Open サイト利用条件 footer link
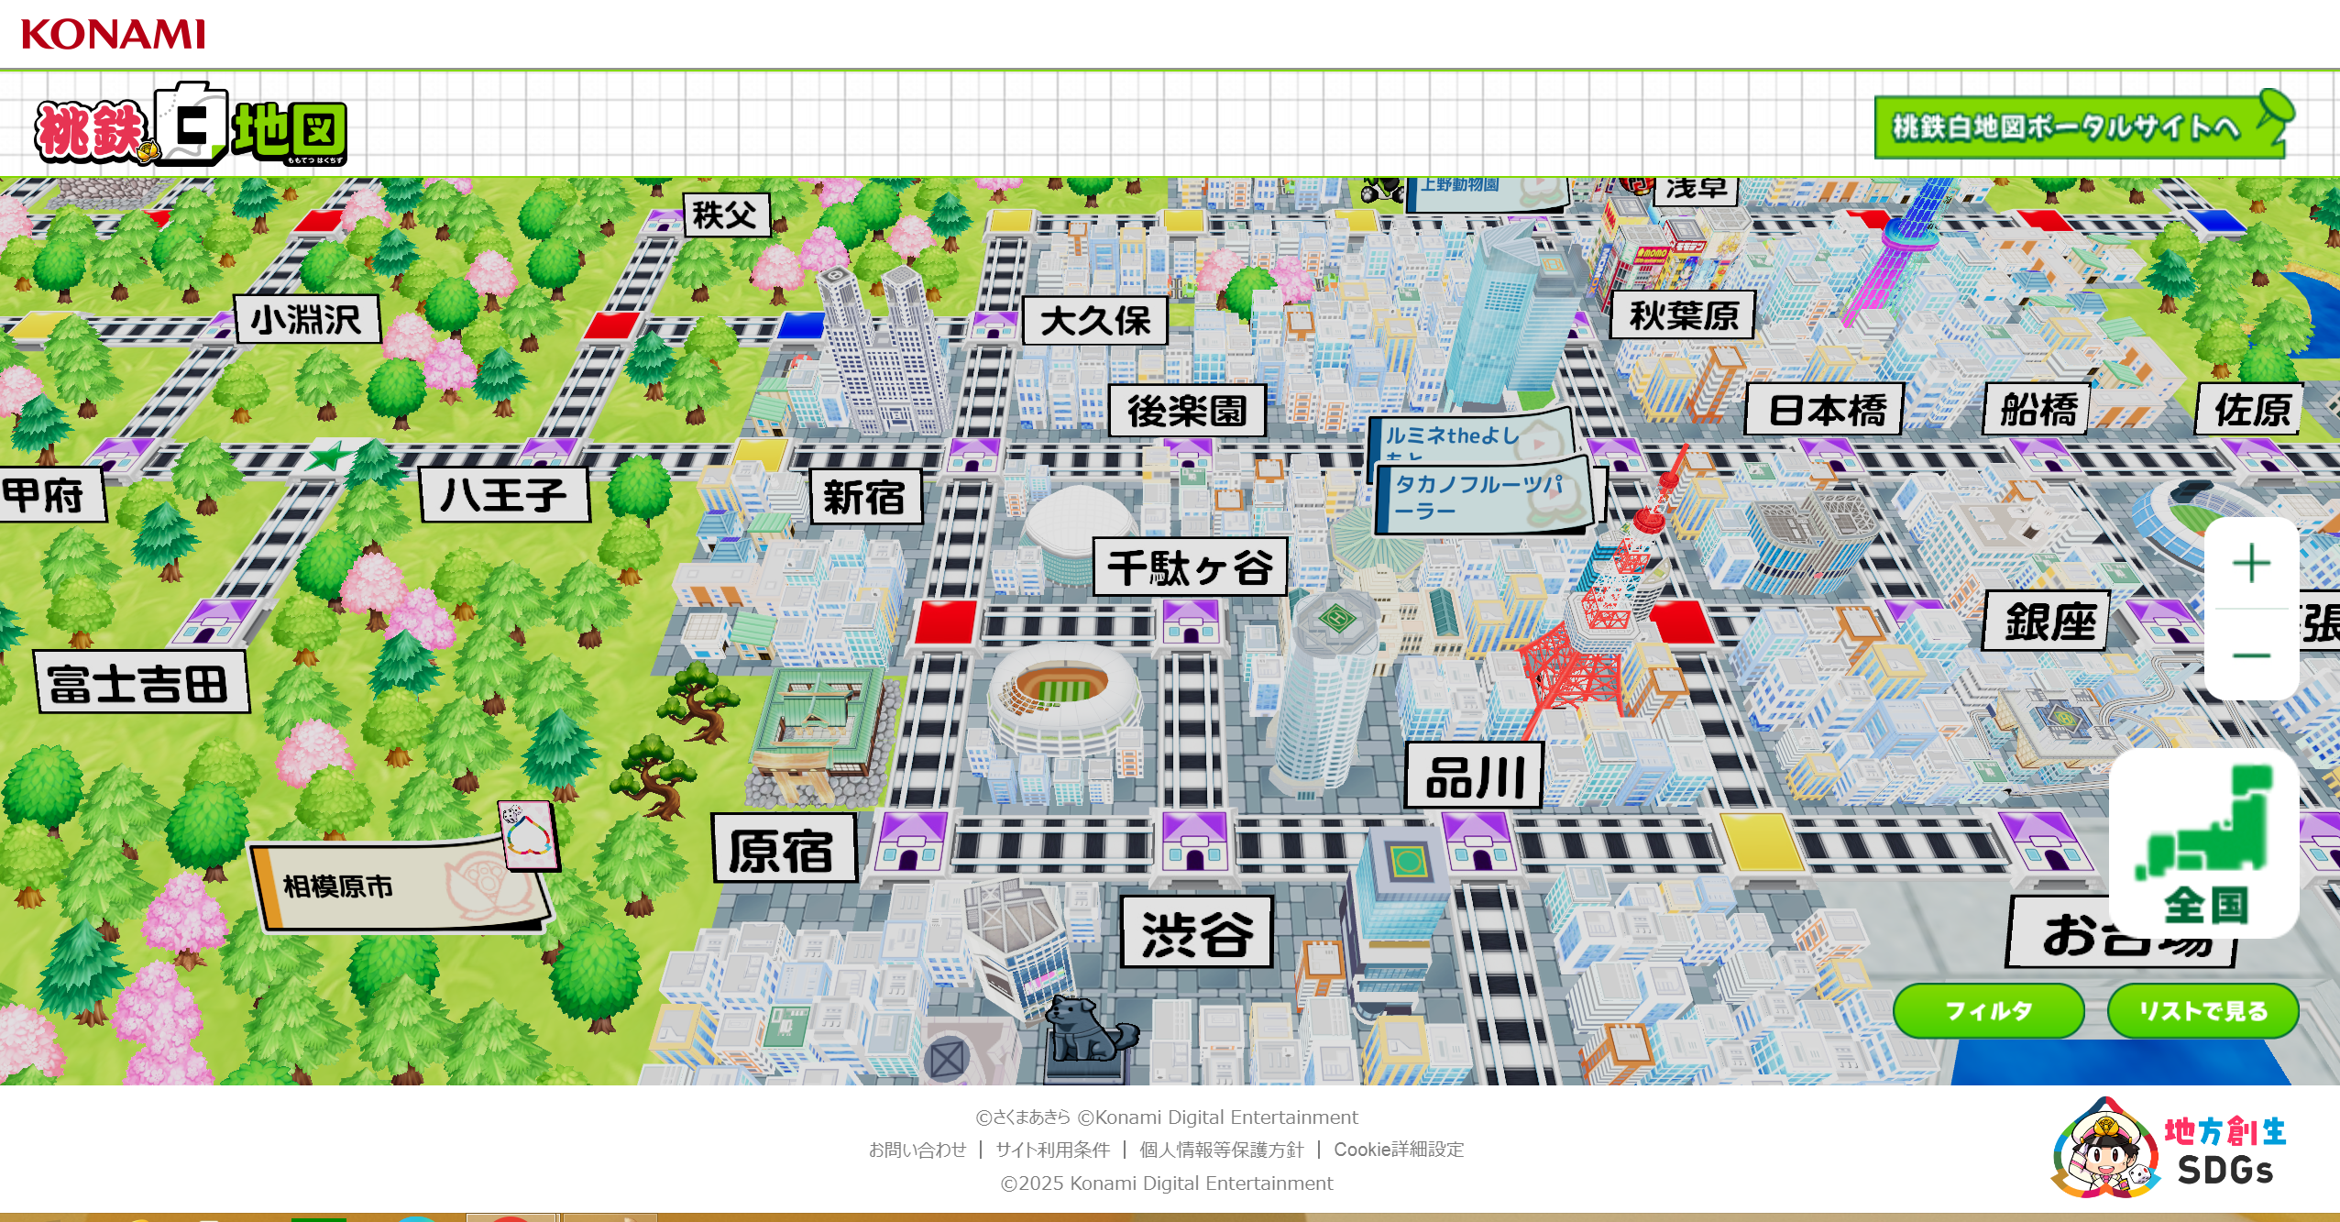 pyautogui.click(x=1052, y=1150)
